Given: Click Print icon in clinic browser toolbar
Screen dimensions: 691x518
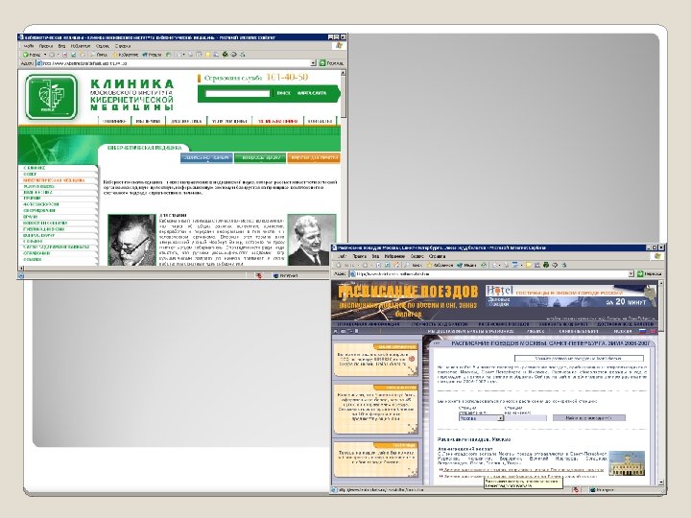Looking at the screenshot, I should (x=190, y=55).
